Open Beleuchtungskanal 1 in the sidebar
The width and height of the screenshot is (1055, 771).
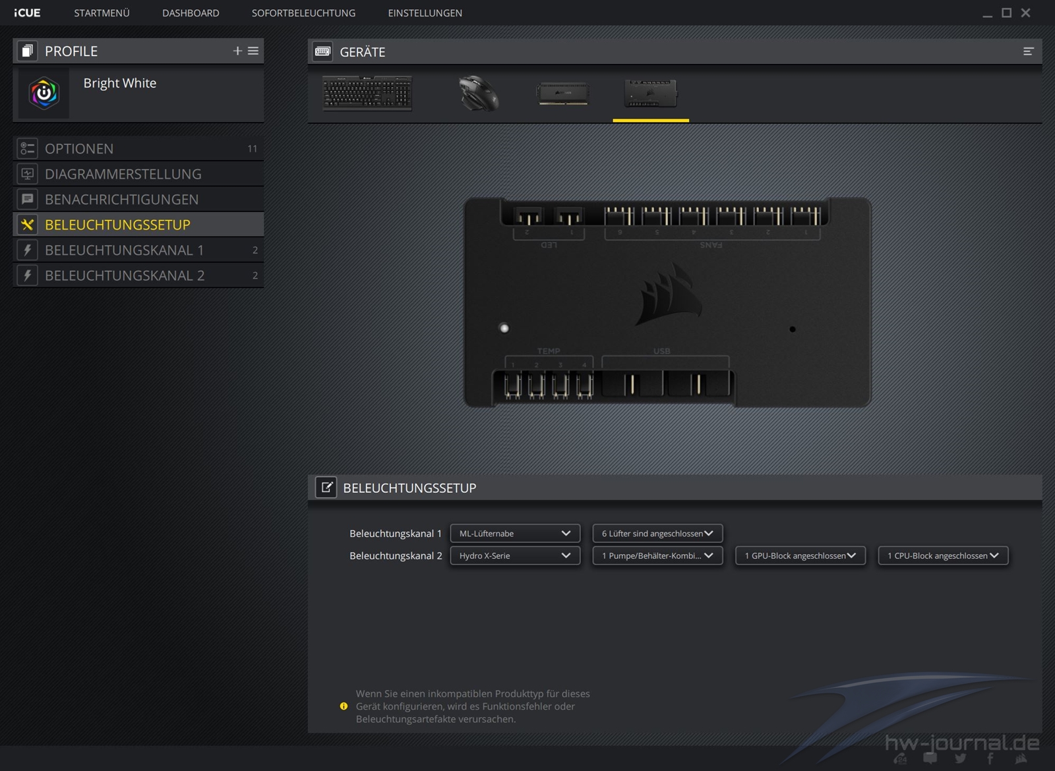coord(125,250)
